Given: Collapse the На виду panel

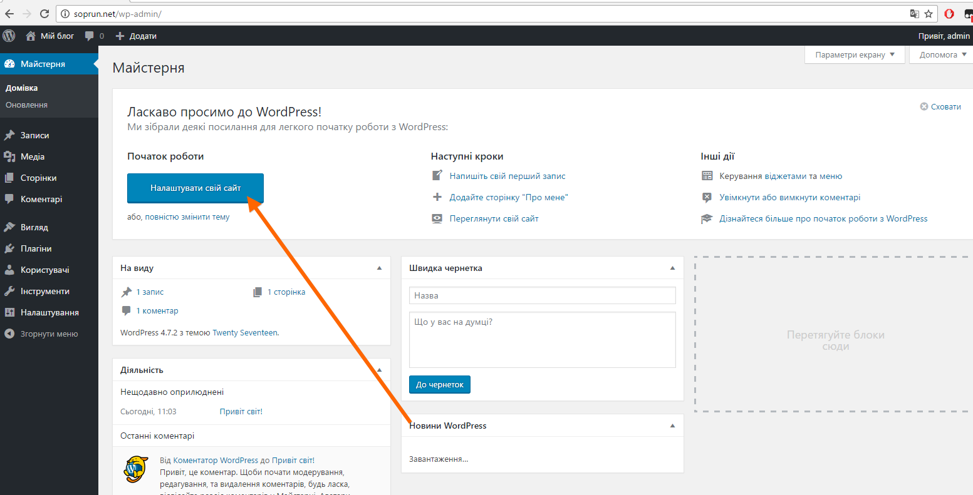Looking at the screenshot, I should [379, 268].
